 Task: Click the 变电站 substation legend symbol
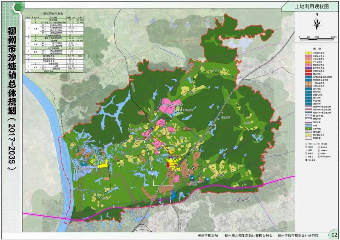[306, 157]
